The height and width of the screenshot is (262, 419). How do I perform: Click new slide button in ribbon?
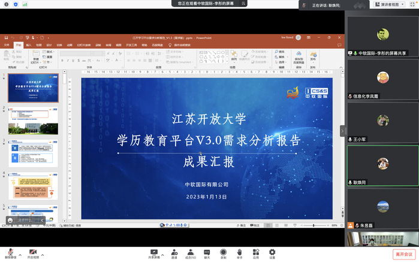(35, 57)
